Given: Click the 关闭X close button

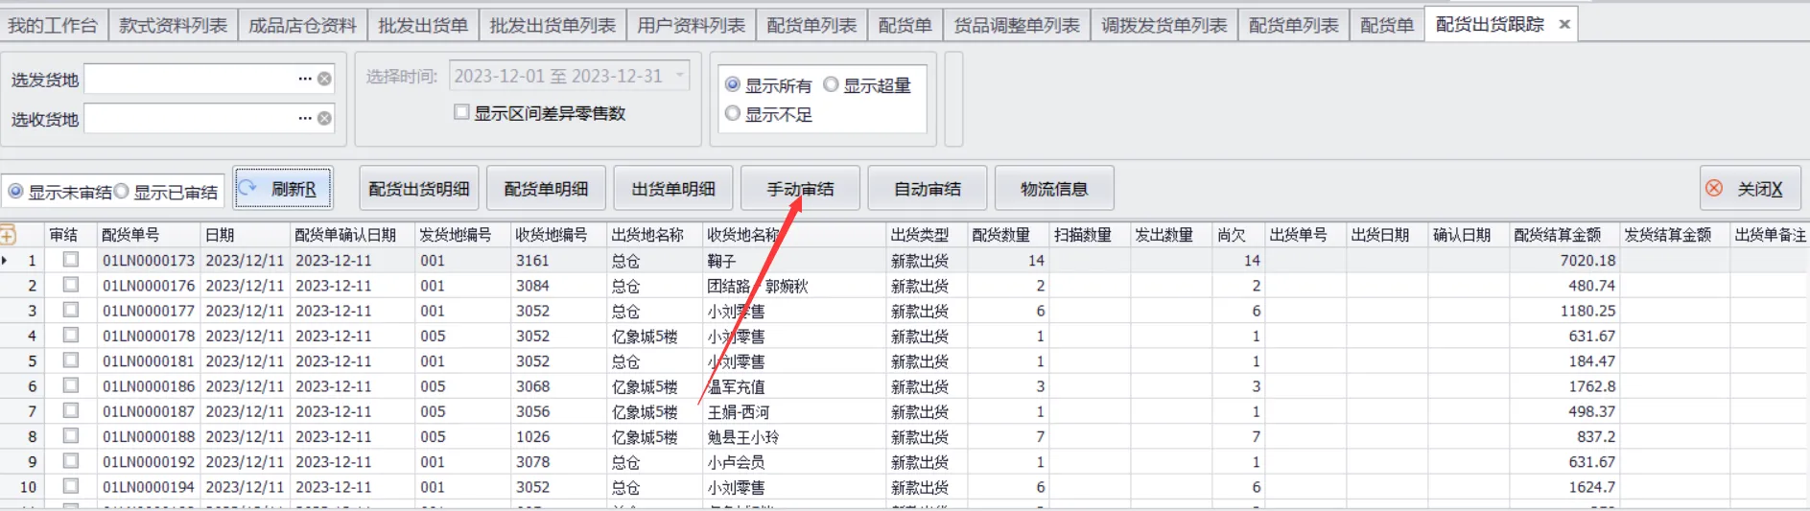Looking at the screenshot, I should (x=1751, y=188).
